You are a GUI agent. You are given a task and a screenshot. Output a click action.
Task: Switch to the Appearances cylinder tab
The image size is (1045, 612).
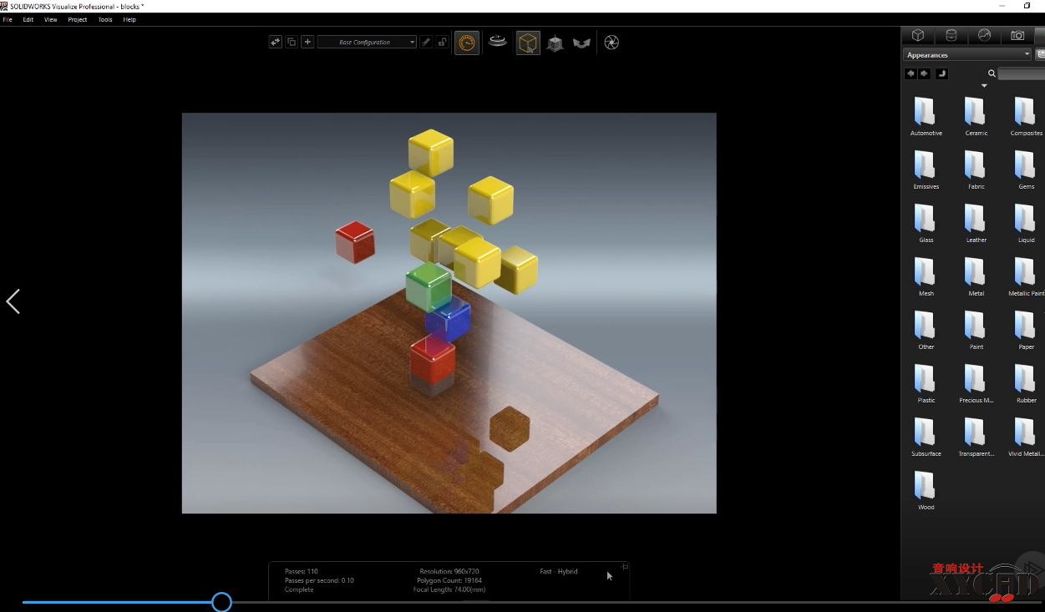coord(951,35)
